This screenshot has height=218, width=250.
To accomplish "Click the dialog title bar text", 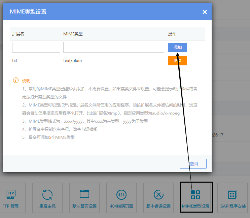I will pyautogui.click(x=28, y=12).
